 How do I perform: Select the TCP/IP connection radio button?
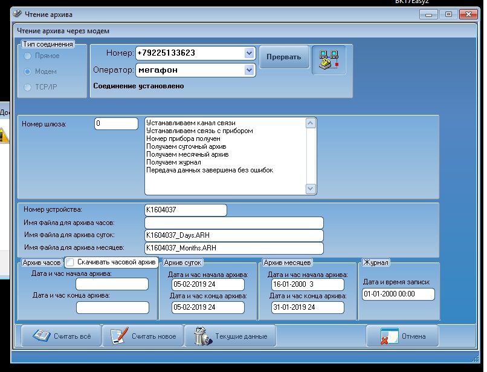point(28,87)
